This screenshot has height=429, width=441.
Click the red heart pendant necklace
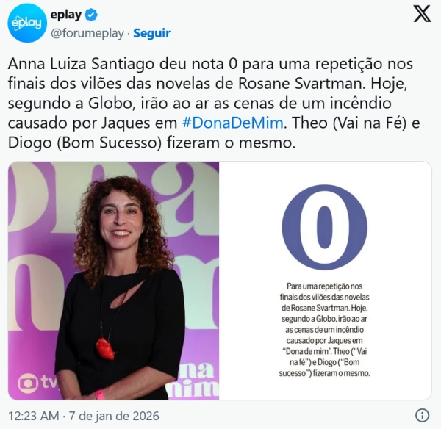(105, 349)
